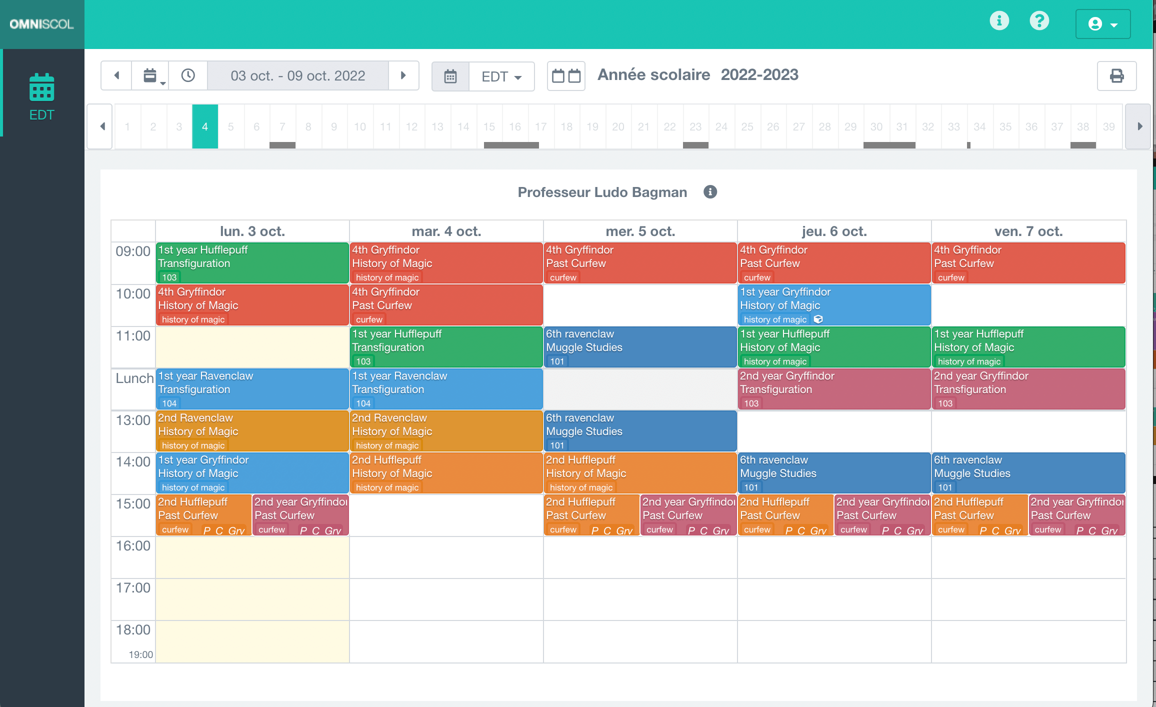Show info about Professeur Ludo Bagman

pyautogui.click(x=710, y=192)
